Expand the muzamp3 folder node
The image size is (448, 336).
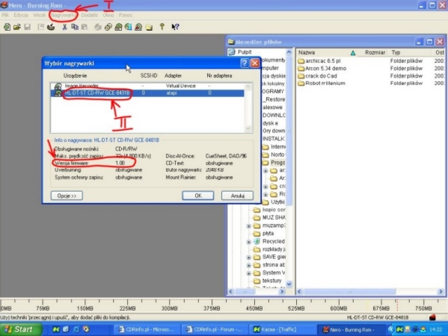pyautogui.click(x=249, y=225)
